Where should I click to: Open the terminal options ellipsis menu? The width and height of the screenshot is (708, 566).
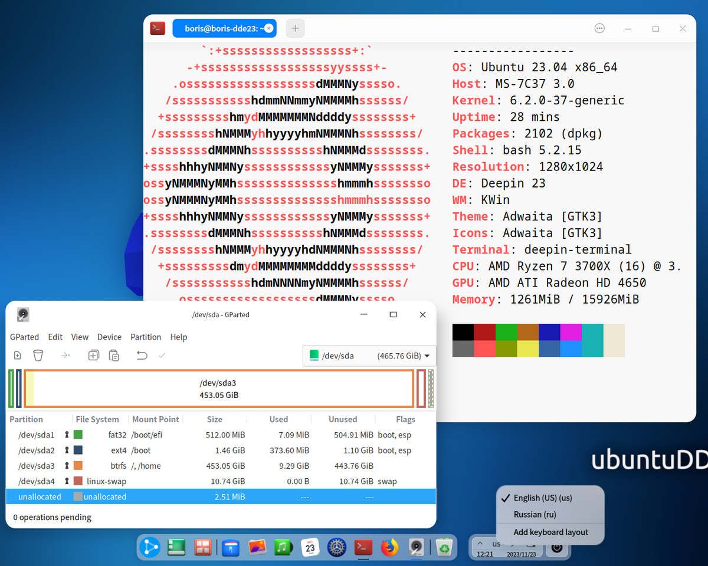click(599, 28)
